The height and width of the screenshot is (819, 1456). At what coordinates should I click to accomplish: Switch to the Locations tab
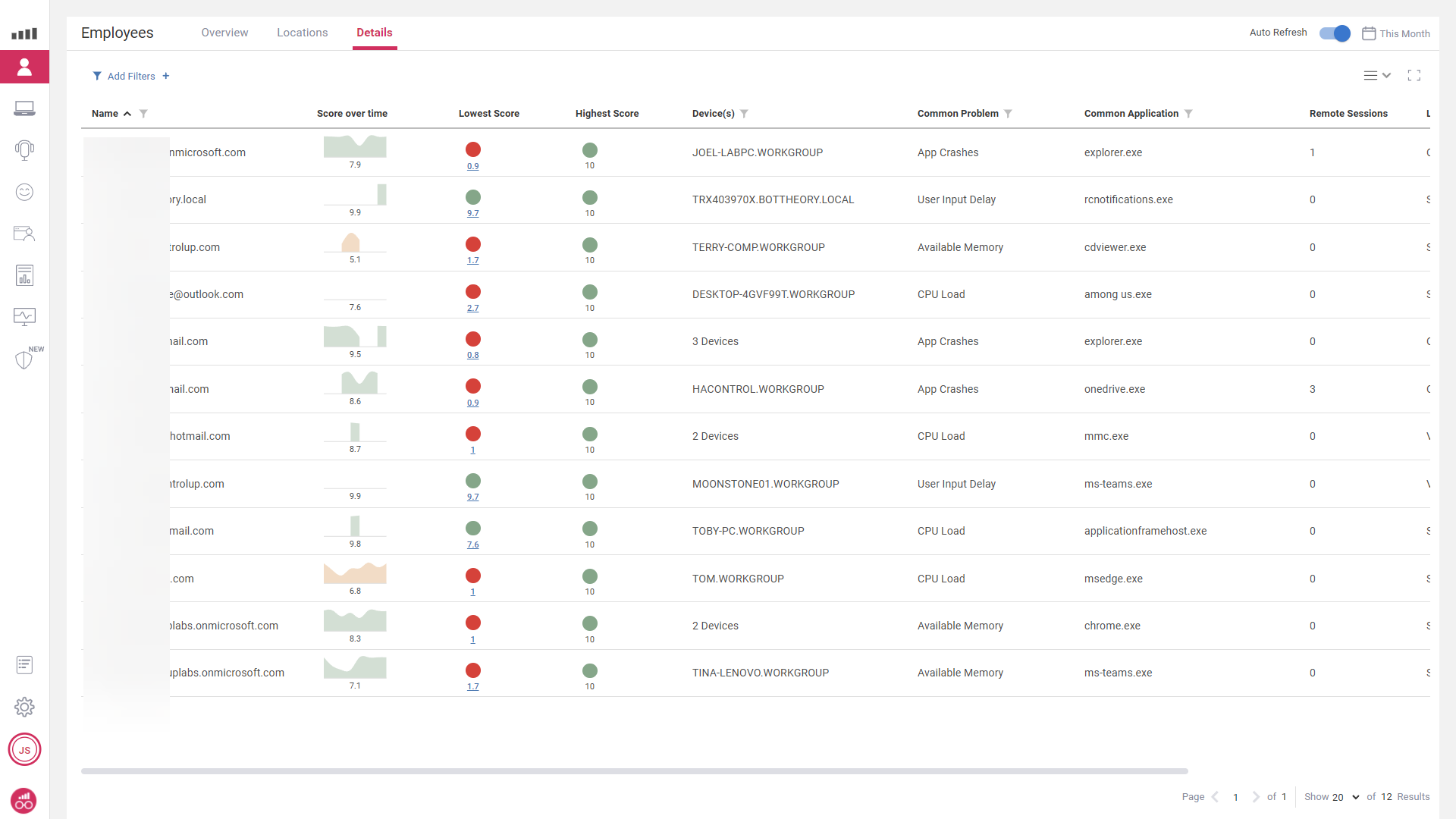302,33
